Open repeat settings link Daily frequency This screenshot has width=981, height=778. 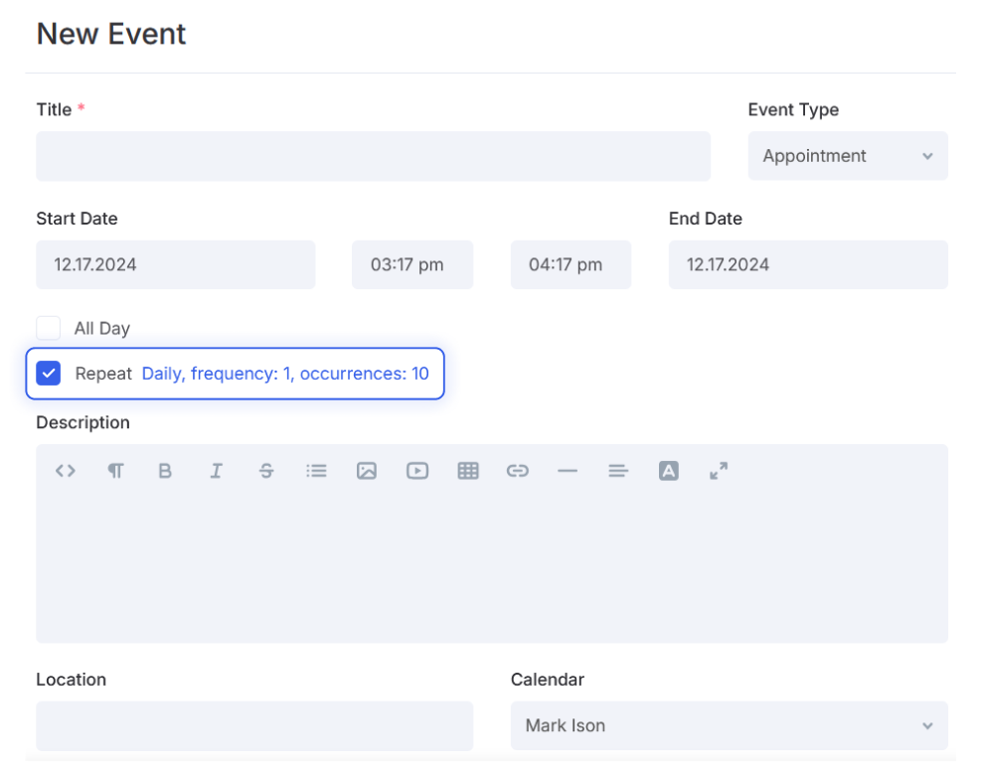point(285,374)
